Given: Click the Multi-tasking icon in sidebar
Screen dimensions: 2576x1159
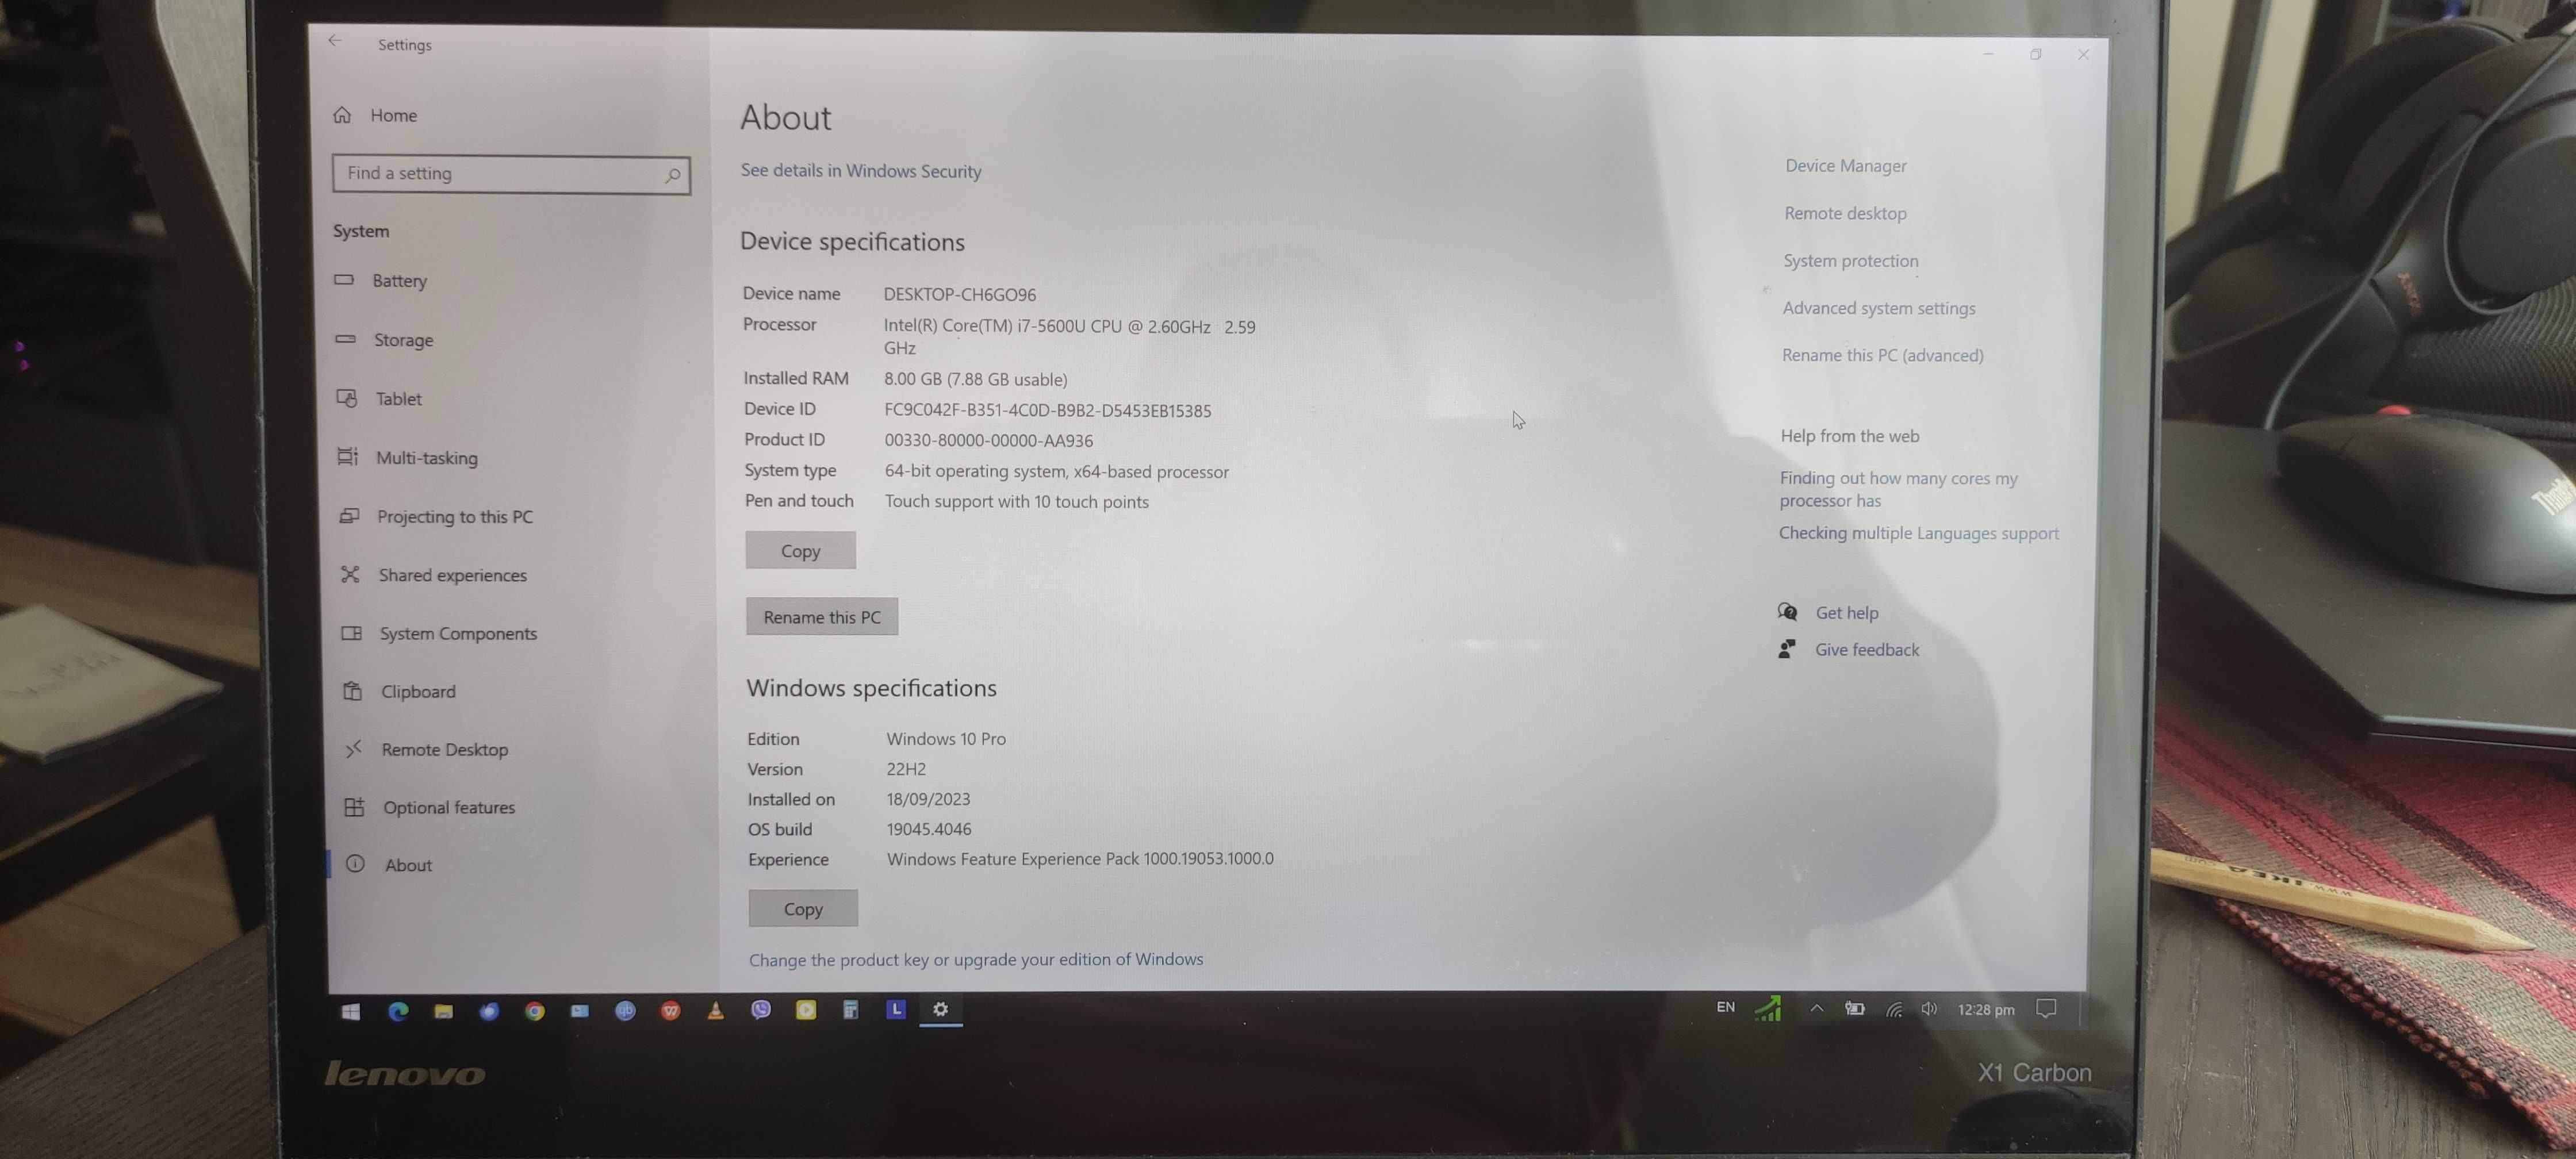Looking at the screenshot, I should [350, 456].
